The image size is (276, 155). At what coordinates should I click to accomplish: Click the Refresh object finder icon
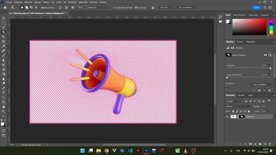60,8
